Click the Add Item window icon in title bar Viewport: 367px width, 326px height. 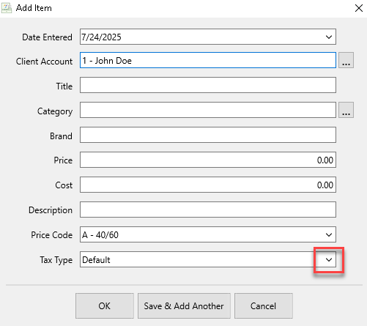7,8
